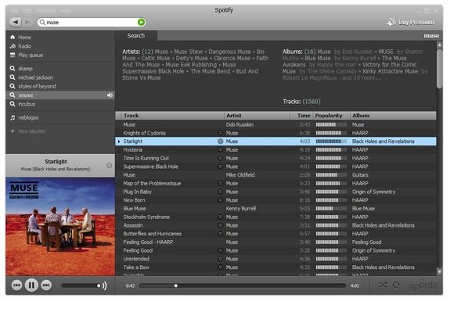454x312 pixels.
Task: Open the File menu
Action: pos(14,11)
